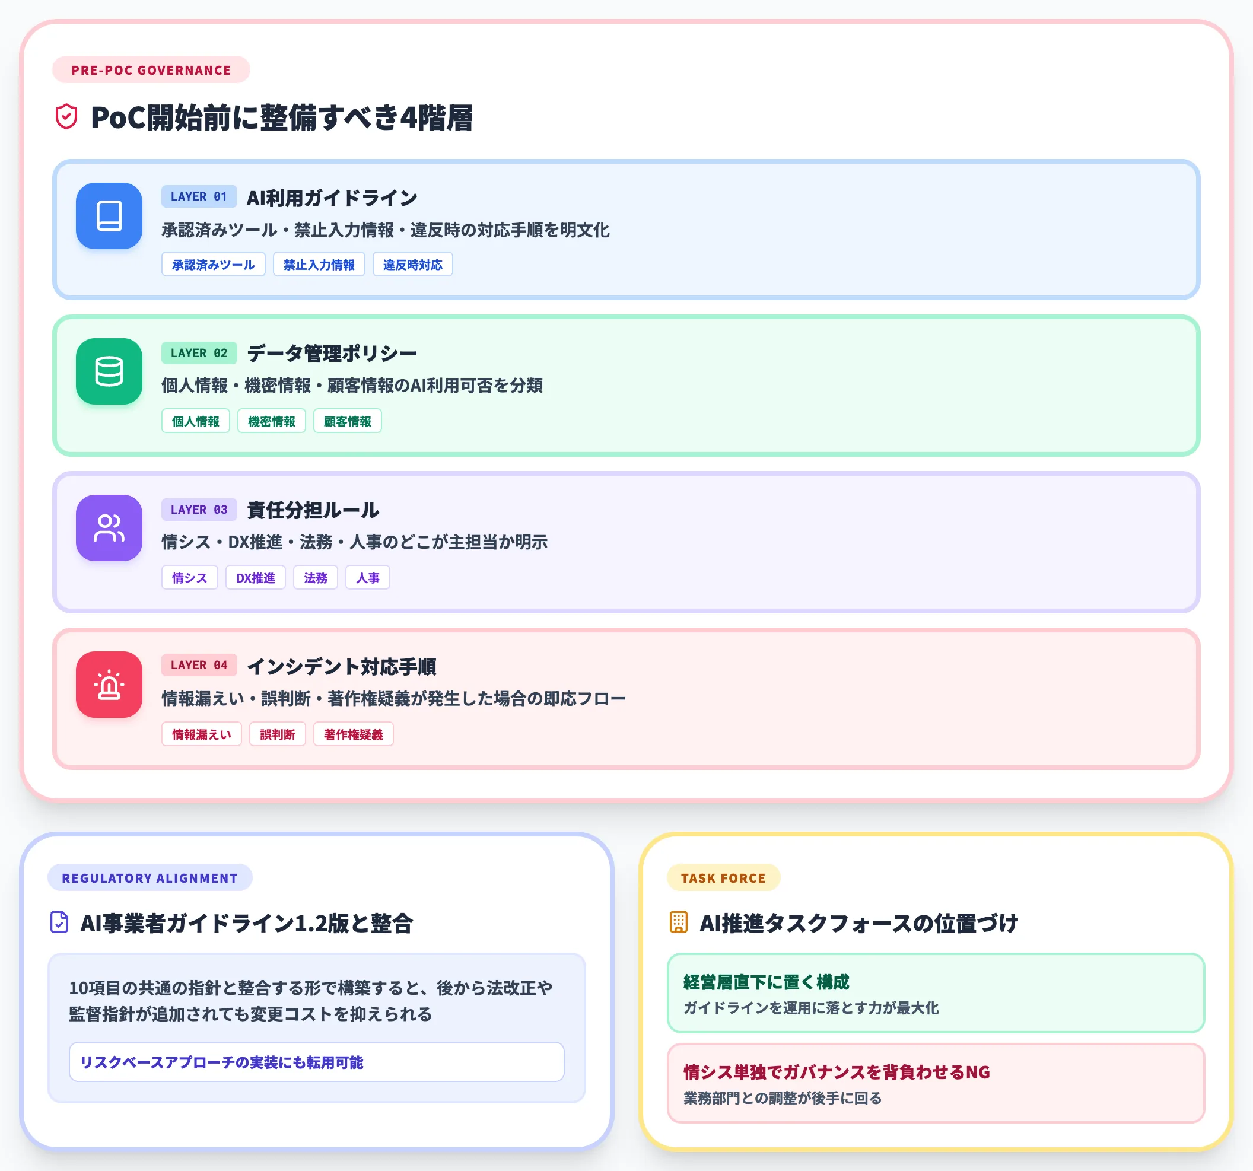Click the ガイドラインを運用に落とす力が最大化 text
Viewport: 1253px width, 1171px height.
point(811,1008)
